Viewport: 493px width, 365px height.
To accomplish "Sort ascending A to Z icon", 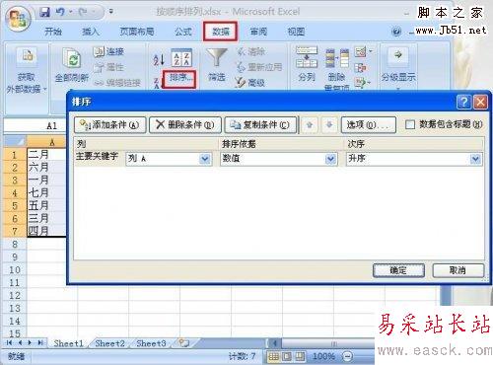I will coord(159,60).
